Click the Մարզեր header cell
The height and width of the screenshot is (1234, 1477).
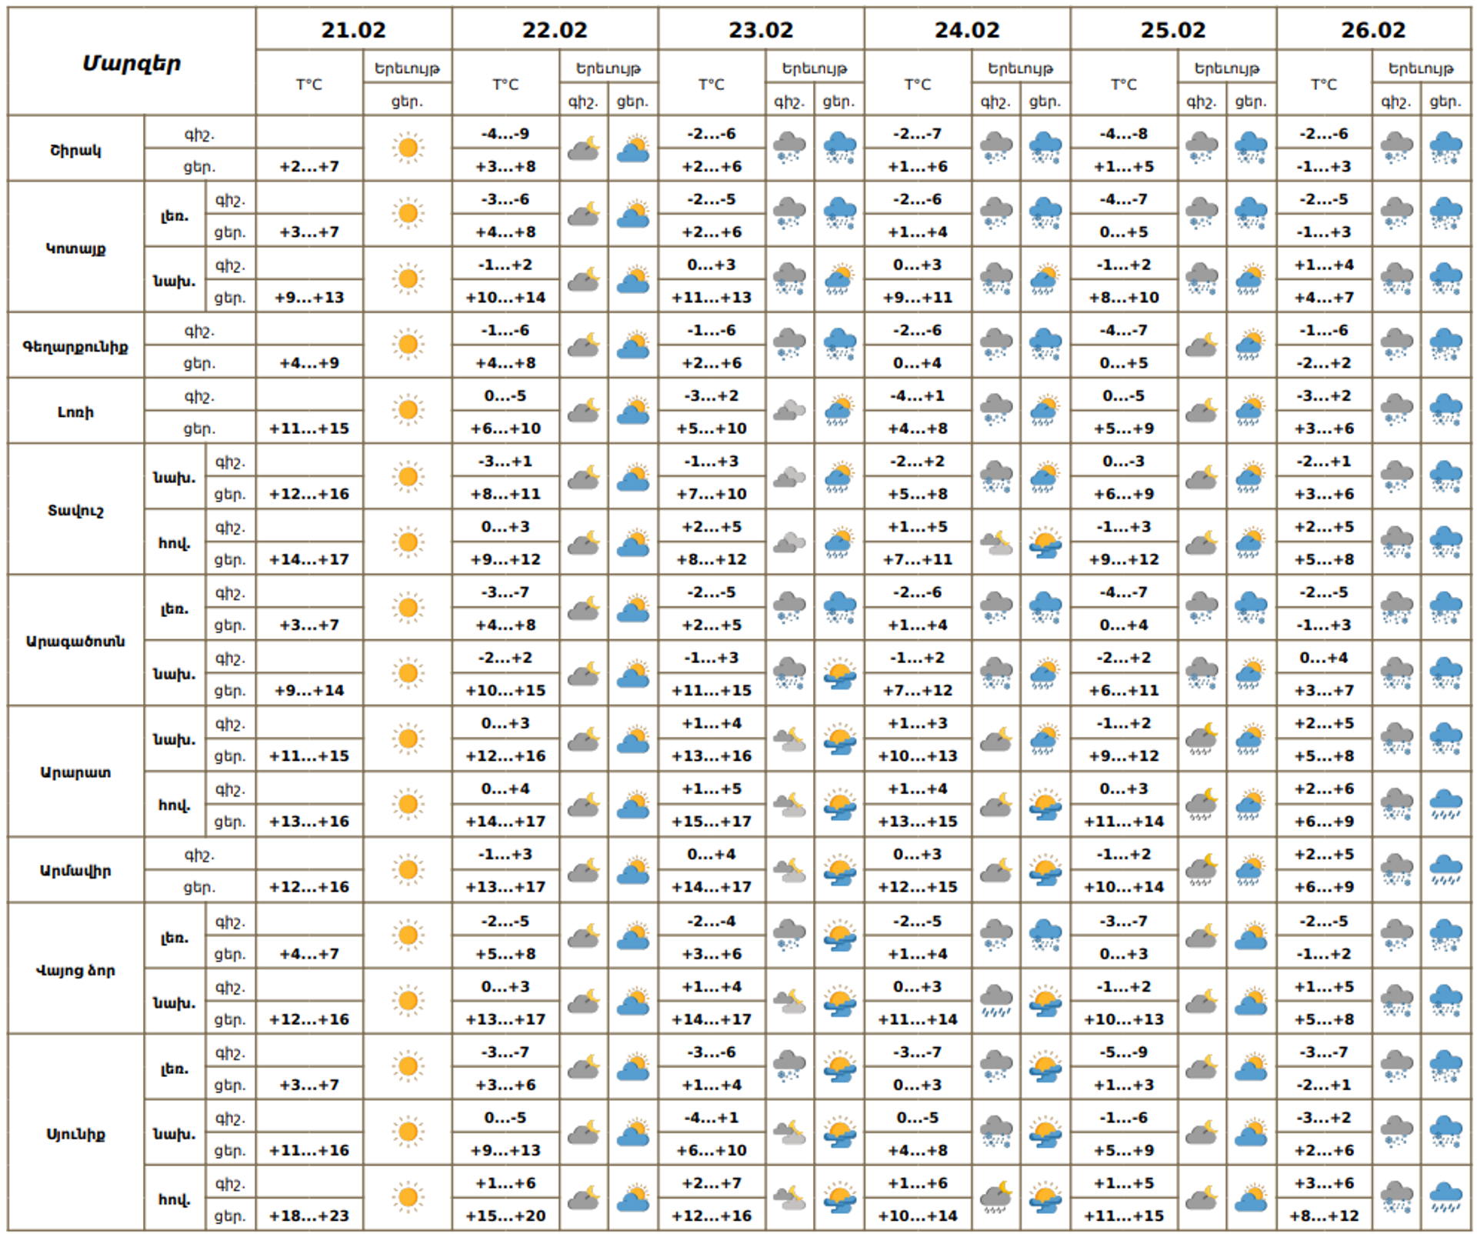(132, 63)
